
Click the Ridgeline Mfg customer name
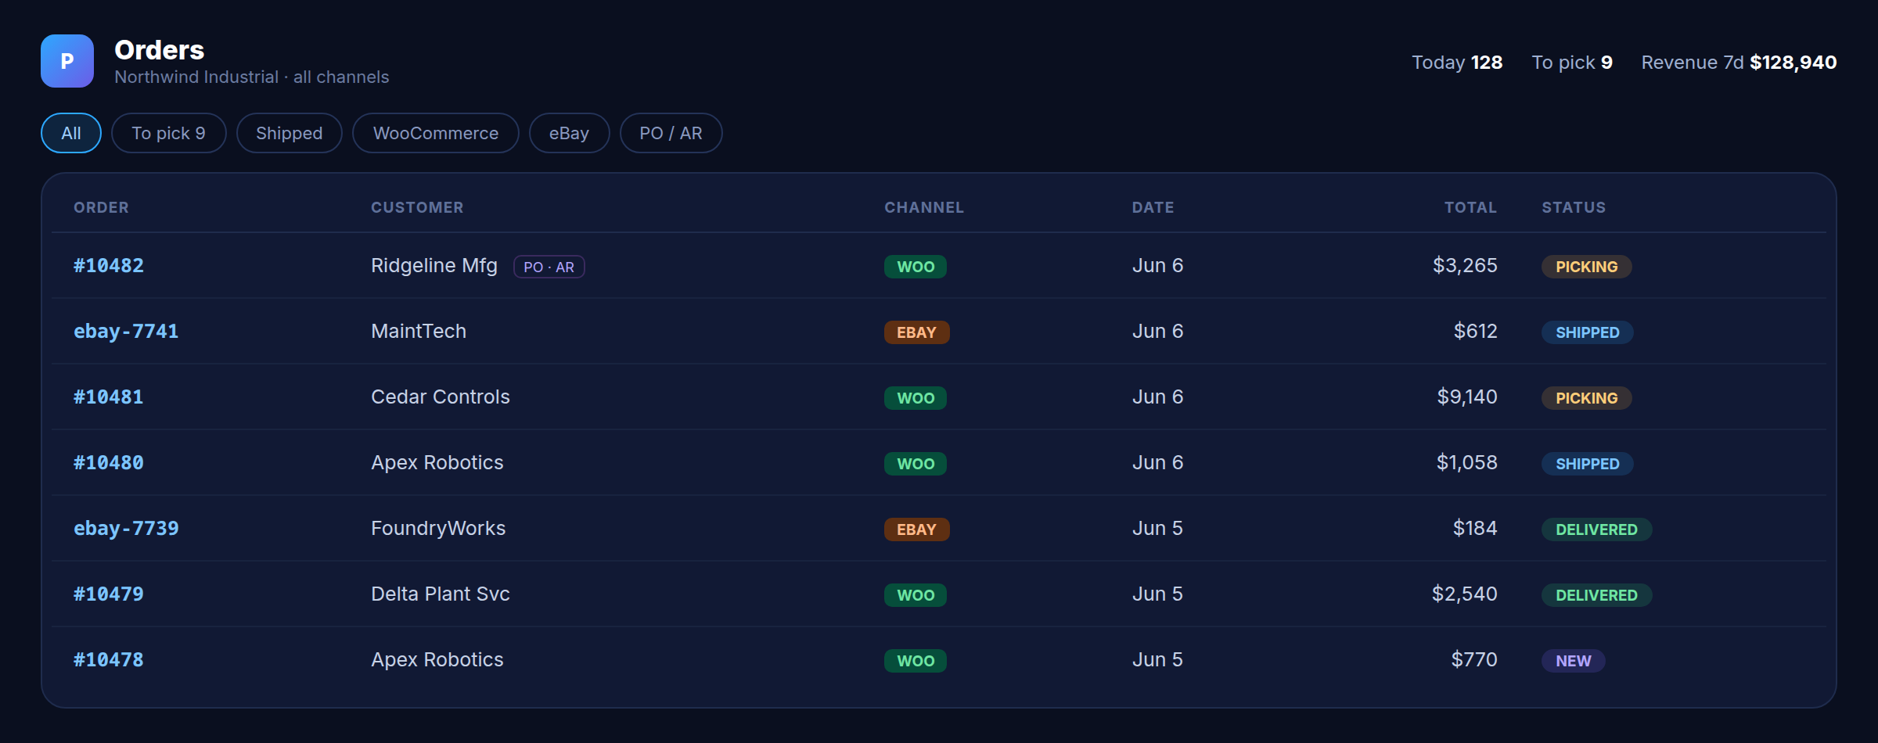coord(434,266)
